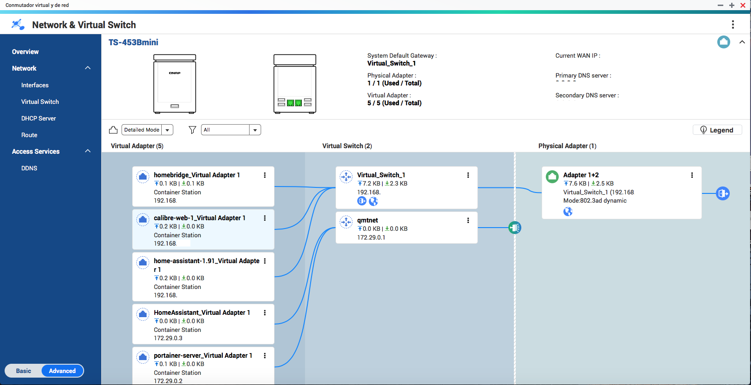The width and height of the screenshot is (751, 385).
Task: Click the external port icon right of Adapter 1+2
Action: 723,193
